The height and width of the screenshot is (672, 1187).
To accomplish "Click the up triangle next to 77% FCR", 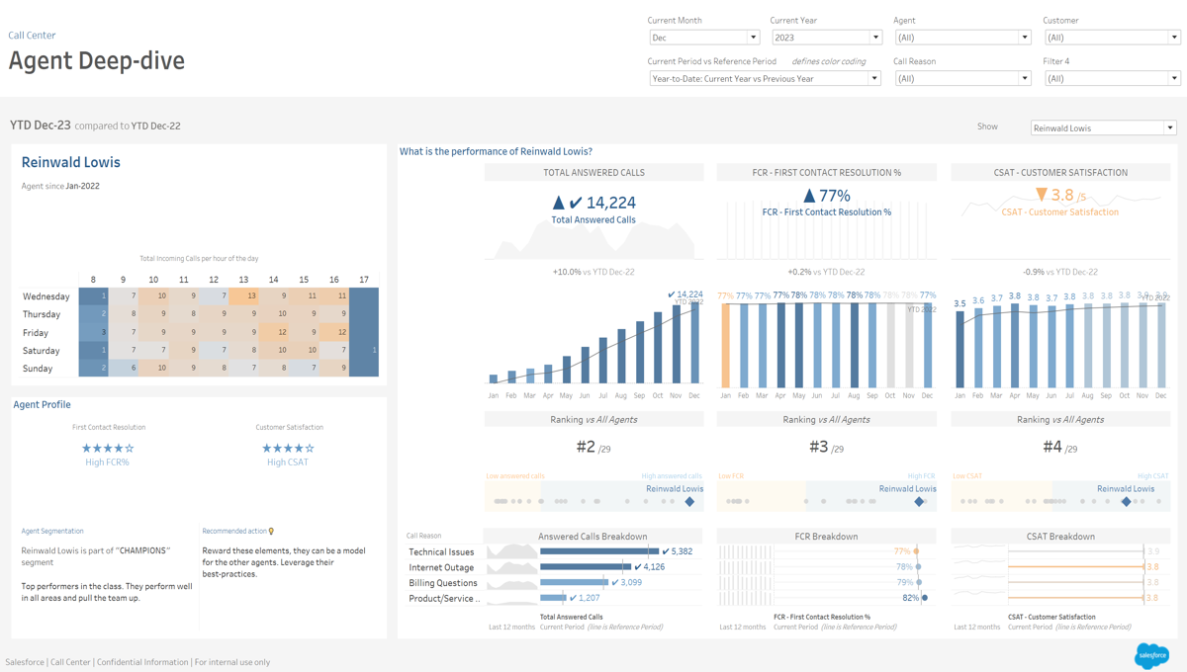I will click(809, 196).
